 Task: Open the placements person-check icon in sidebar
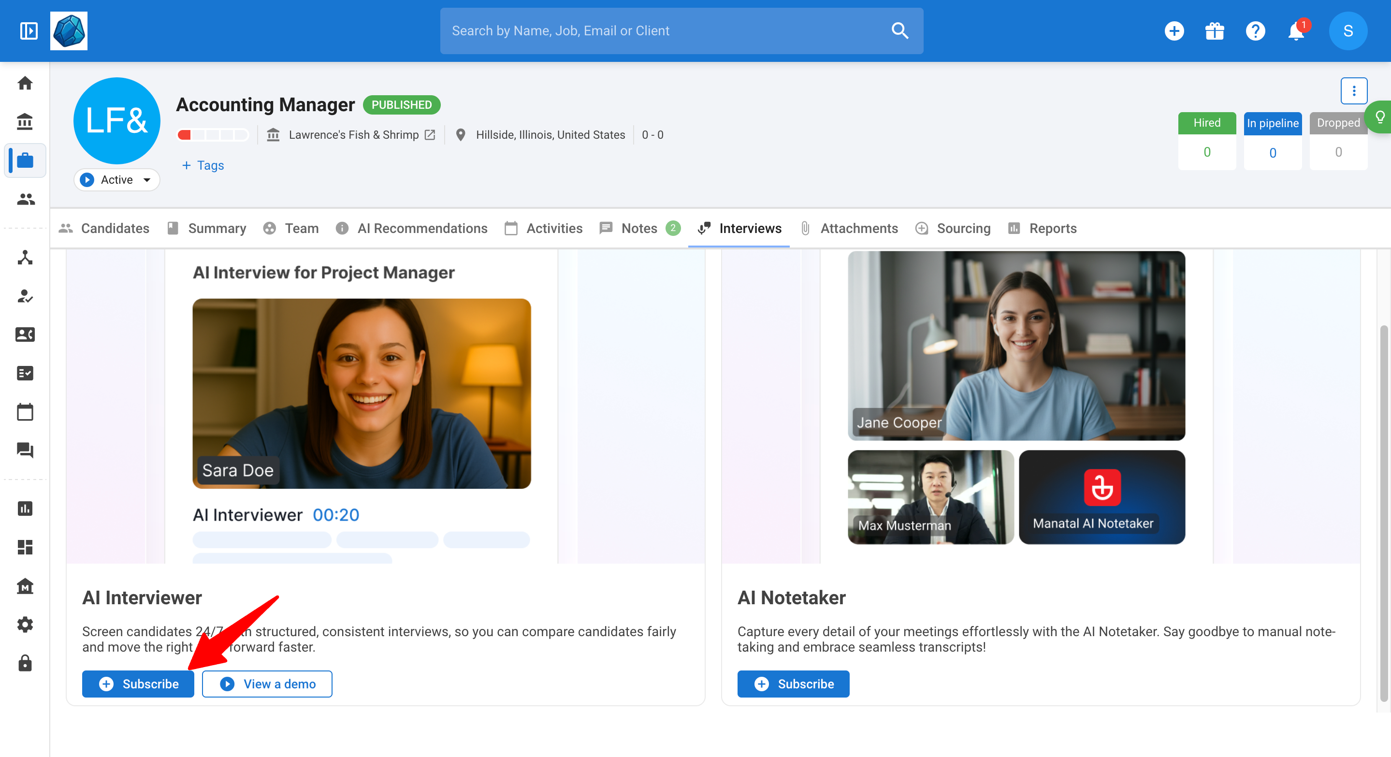[25, 296]
